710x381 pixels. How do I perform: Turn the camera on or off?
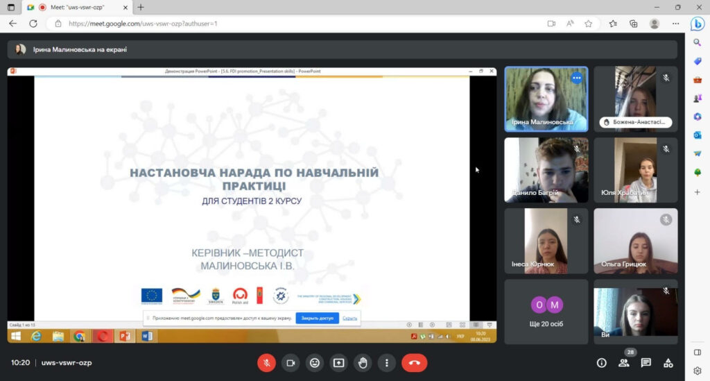tap(291, 362)
